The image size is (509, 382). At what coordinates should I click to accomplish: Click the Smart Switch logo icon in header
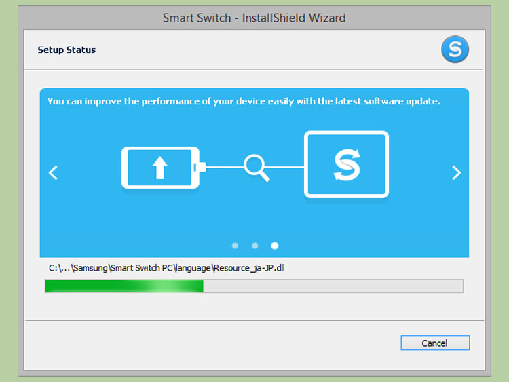coord(455,50)
